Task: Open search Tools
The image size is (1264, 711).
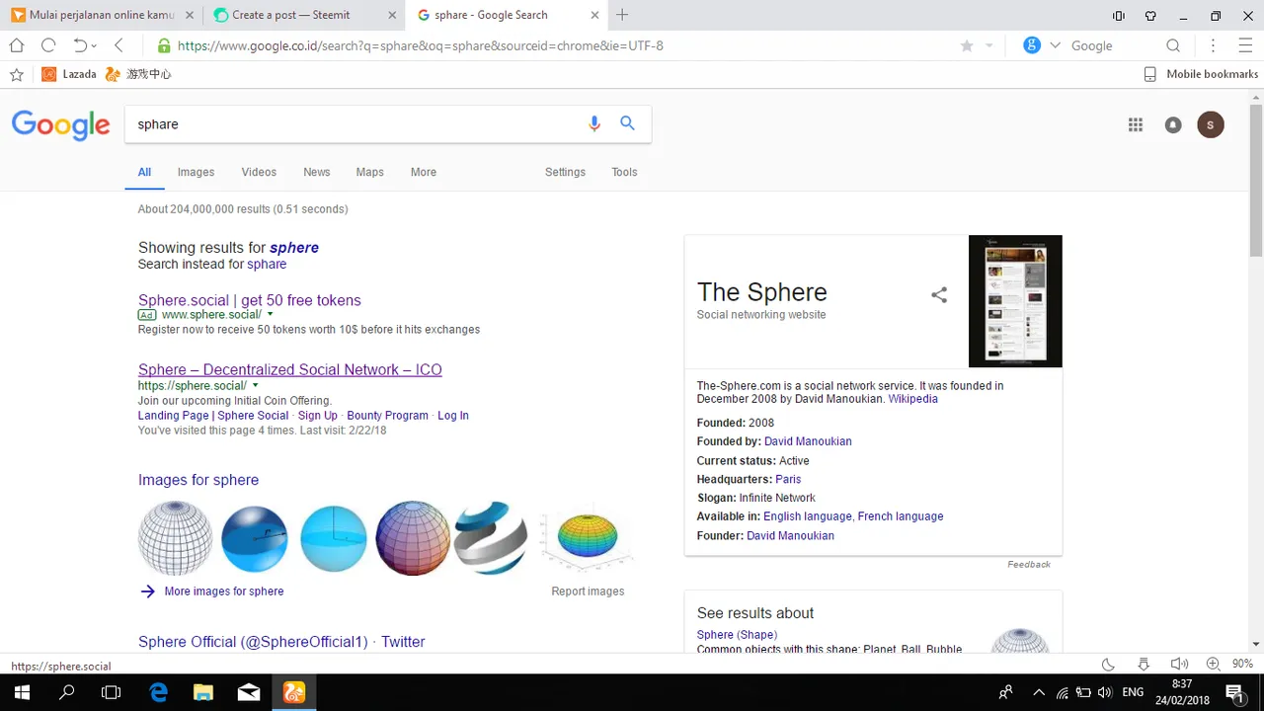Action: tap(624, 172)
